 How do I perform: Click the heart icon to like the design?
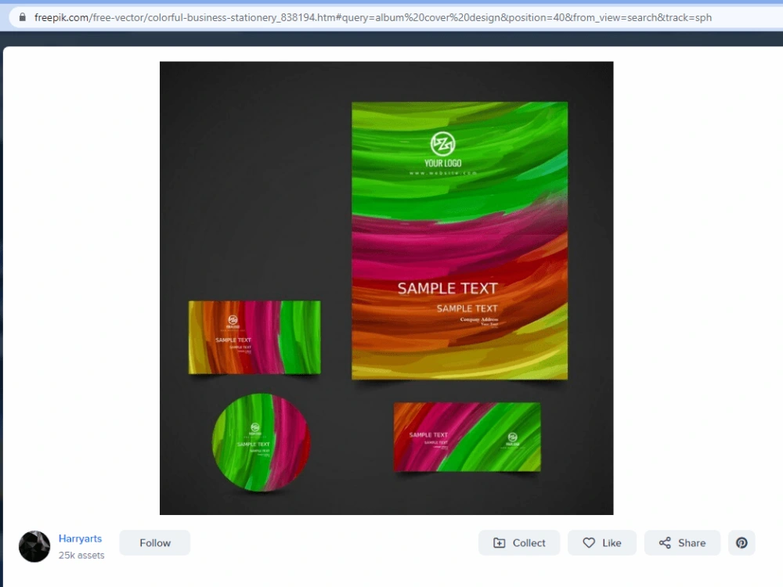click(590, 542)
